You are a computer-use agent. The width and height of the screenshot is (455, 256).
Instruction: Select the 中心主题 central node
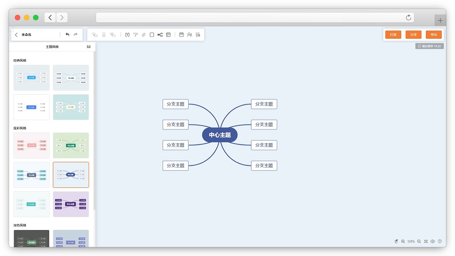(x=220, y=135)
